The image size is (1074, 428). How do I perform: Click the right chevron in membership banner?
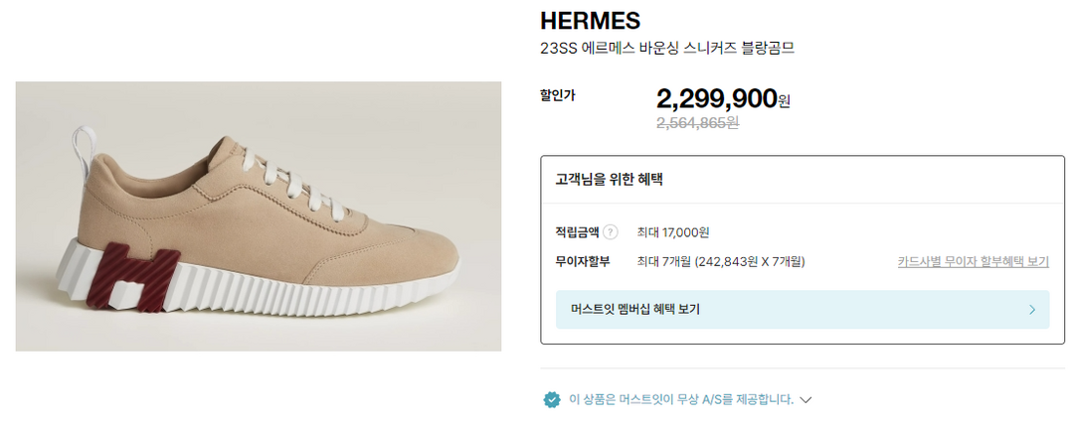1032,310
